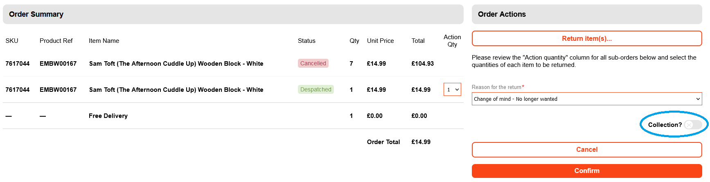Click the Unit Price column header
This screenshot has width=710, height=182.
380,41
